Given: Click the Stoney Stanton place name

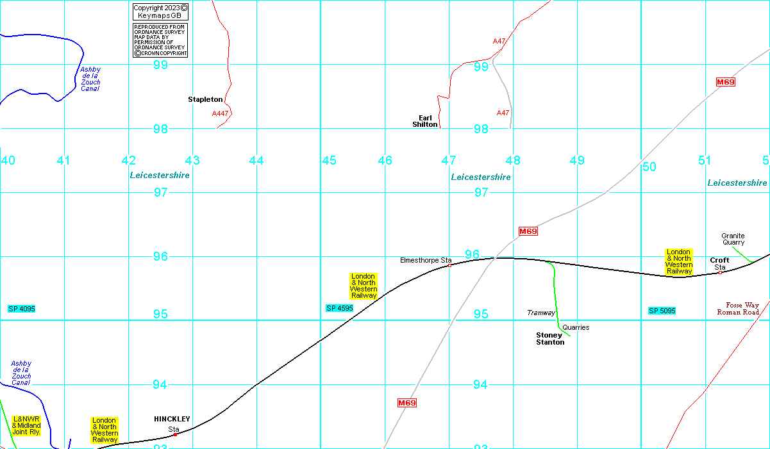Looking at the screenshot, I should tap(550, 339).
